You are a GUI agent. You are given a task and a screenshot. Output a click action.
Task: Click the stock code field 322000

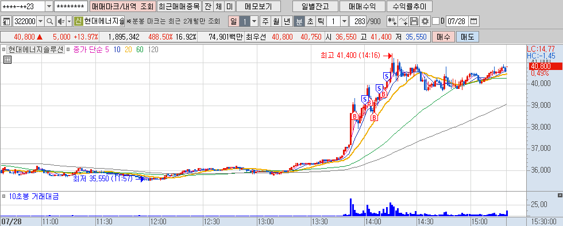click(24, 22)
